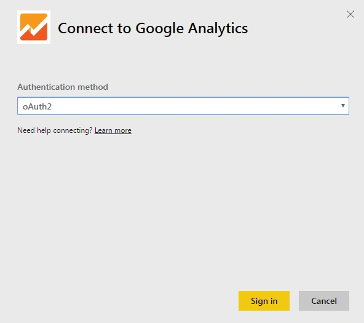Image resolution: width=364 pixels, height=323 pixels.
Task: Select the oAuth2 combo box field
Action: (183, 106)
